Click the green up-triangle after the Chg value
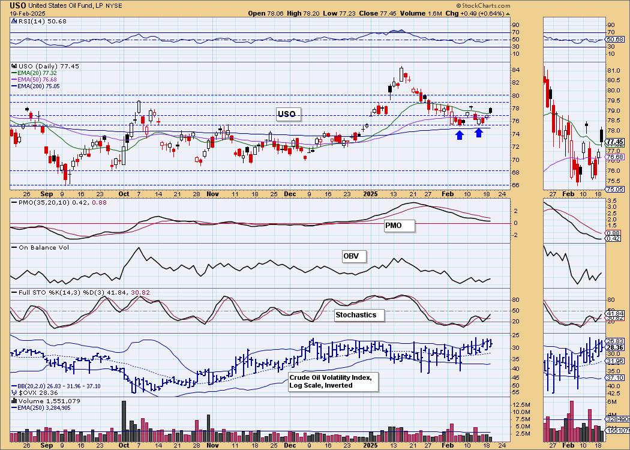 (x=508, y=13)
